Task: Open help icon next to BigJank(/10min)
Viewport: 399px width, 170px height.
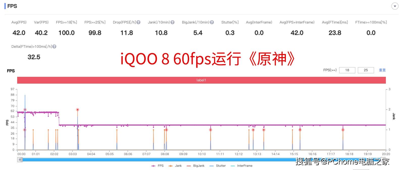Action: click(x=212, y=22)
